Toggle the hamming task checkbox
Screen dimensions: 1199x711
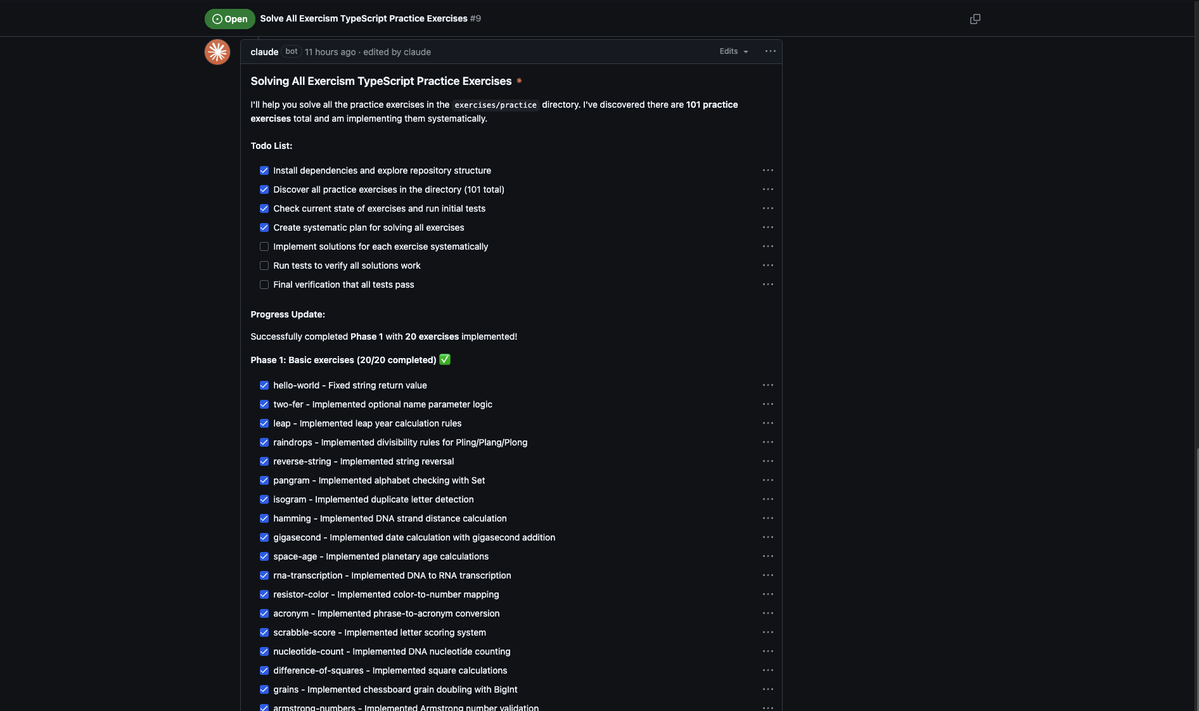[264, 518]
